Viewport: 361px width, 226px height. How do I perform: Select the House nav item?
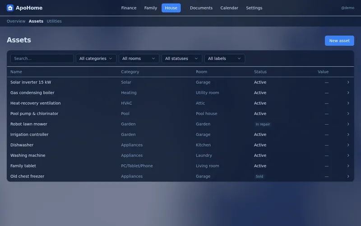click(x=171, y=8)
